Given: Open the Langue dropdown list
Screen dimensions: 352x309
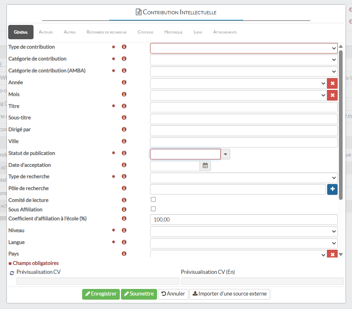Looking at the screenshot, I should [244, 243].
